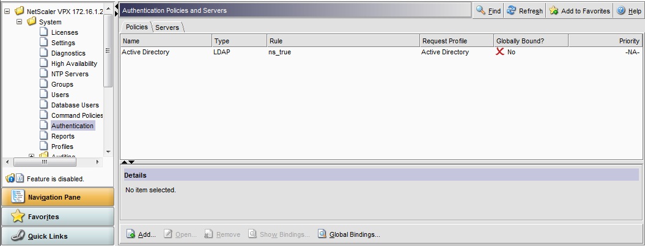Click the Command Policies page icon

click(x=43, y=115)
